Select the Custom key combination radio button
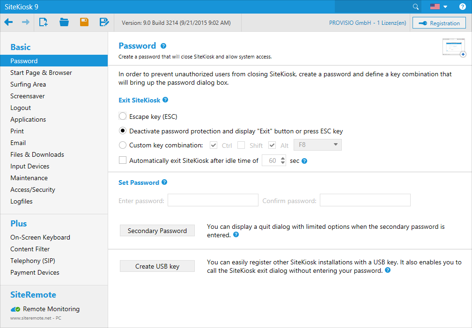This screenshot has width=472, height=328. coord(123,146)
